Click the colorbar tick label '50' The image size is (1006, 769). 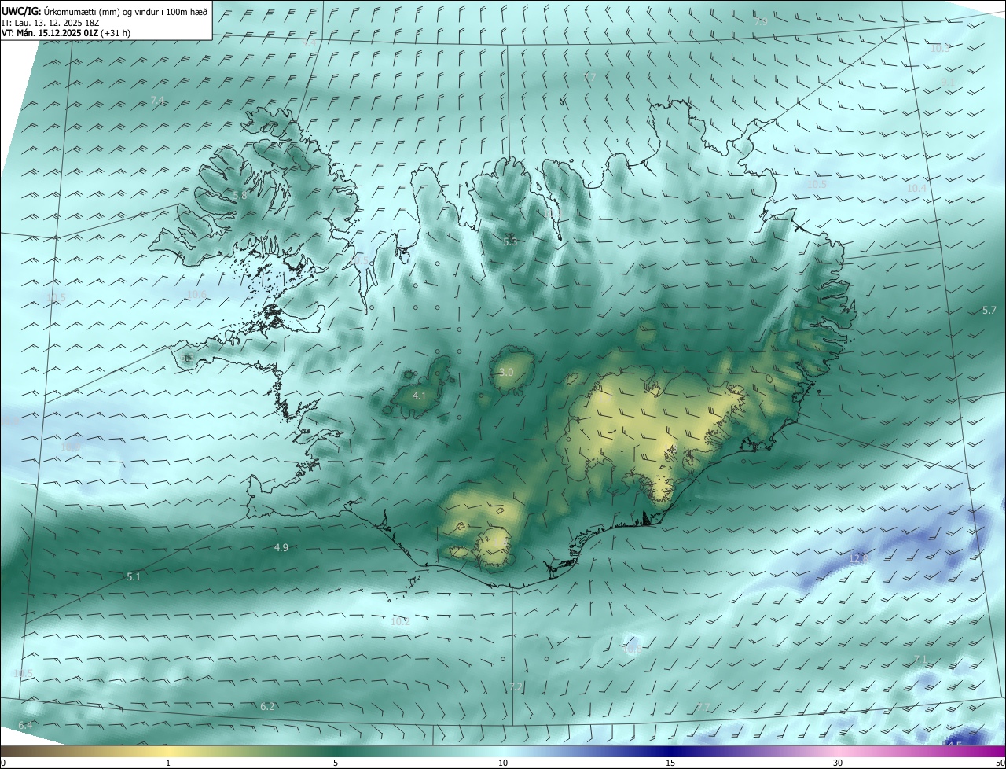click(x=1000, y=763)
